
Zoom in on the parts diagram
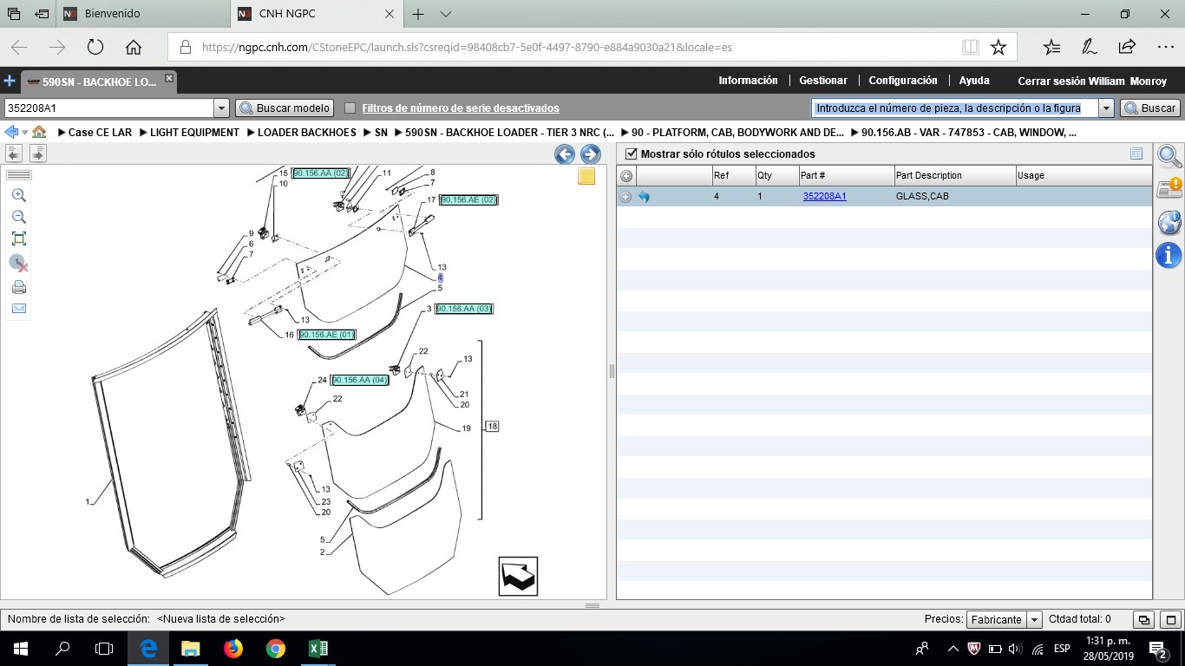coord(18,196)
